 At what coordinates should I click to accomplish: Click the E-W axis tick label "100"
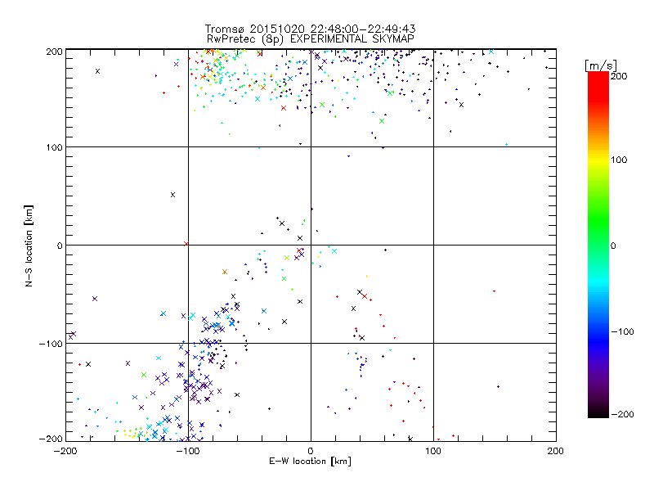pyautogui.click(x=433, y=451)
